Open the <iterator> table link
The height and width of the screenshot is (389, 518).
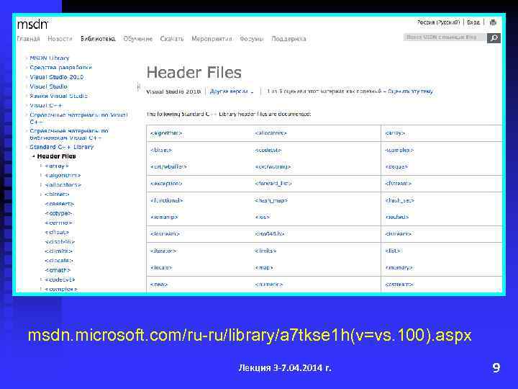[x=163, y=251]
